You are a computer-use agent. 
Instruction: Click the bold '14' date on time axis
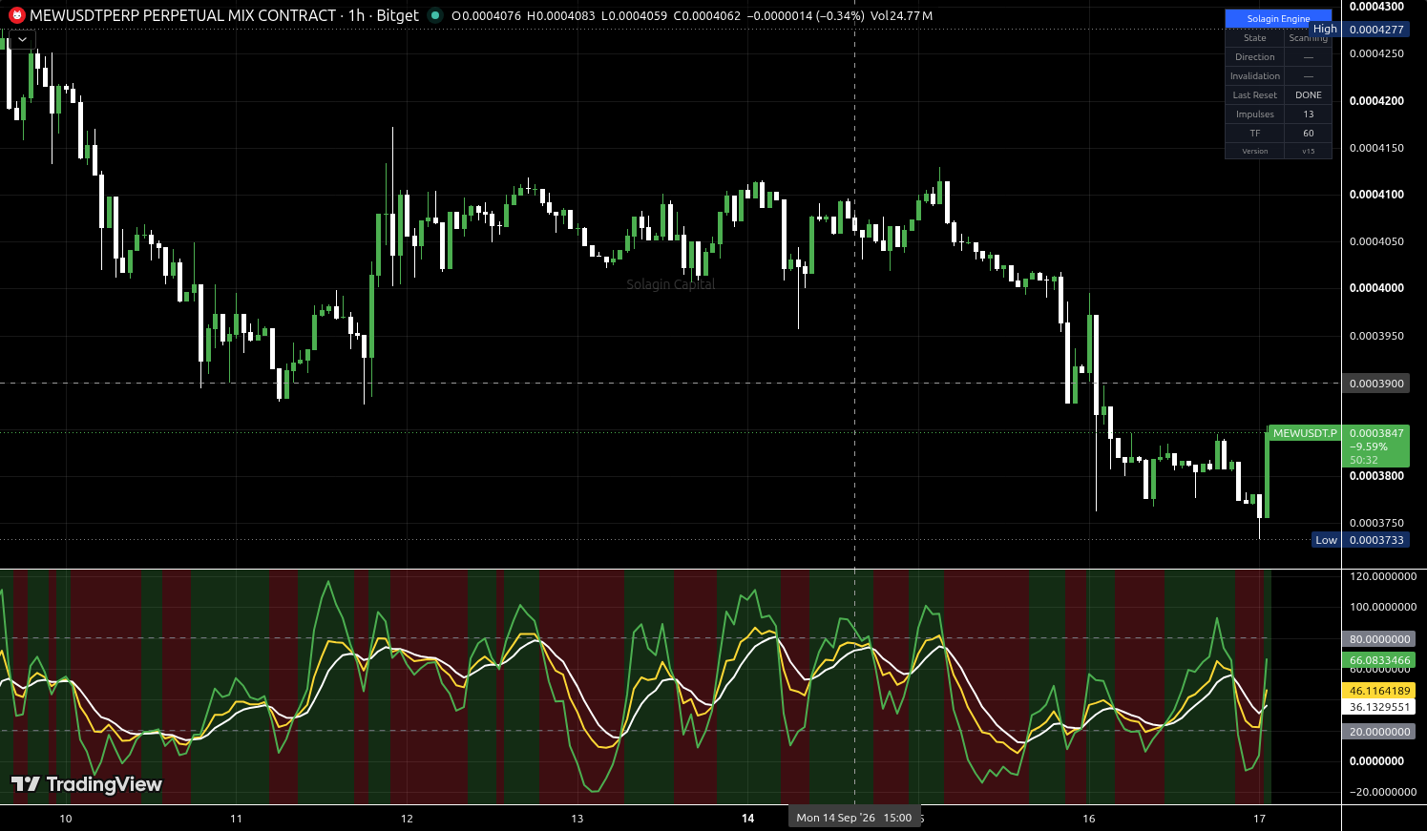pos(748,819)
